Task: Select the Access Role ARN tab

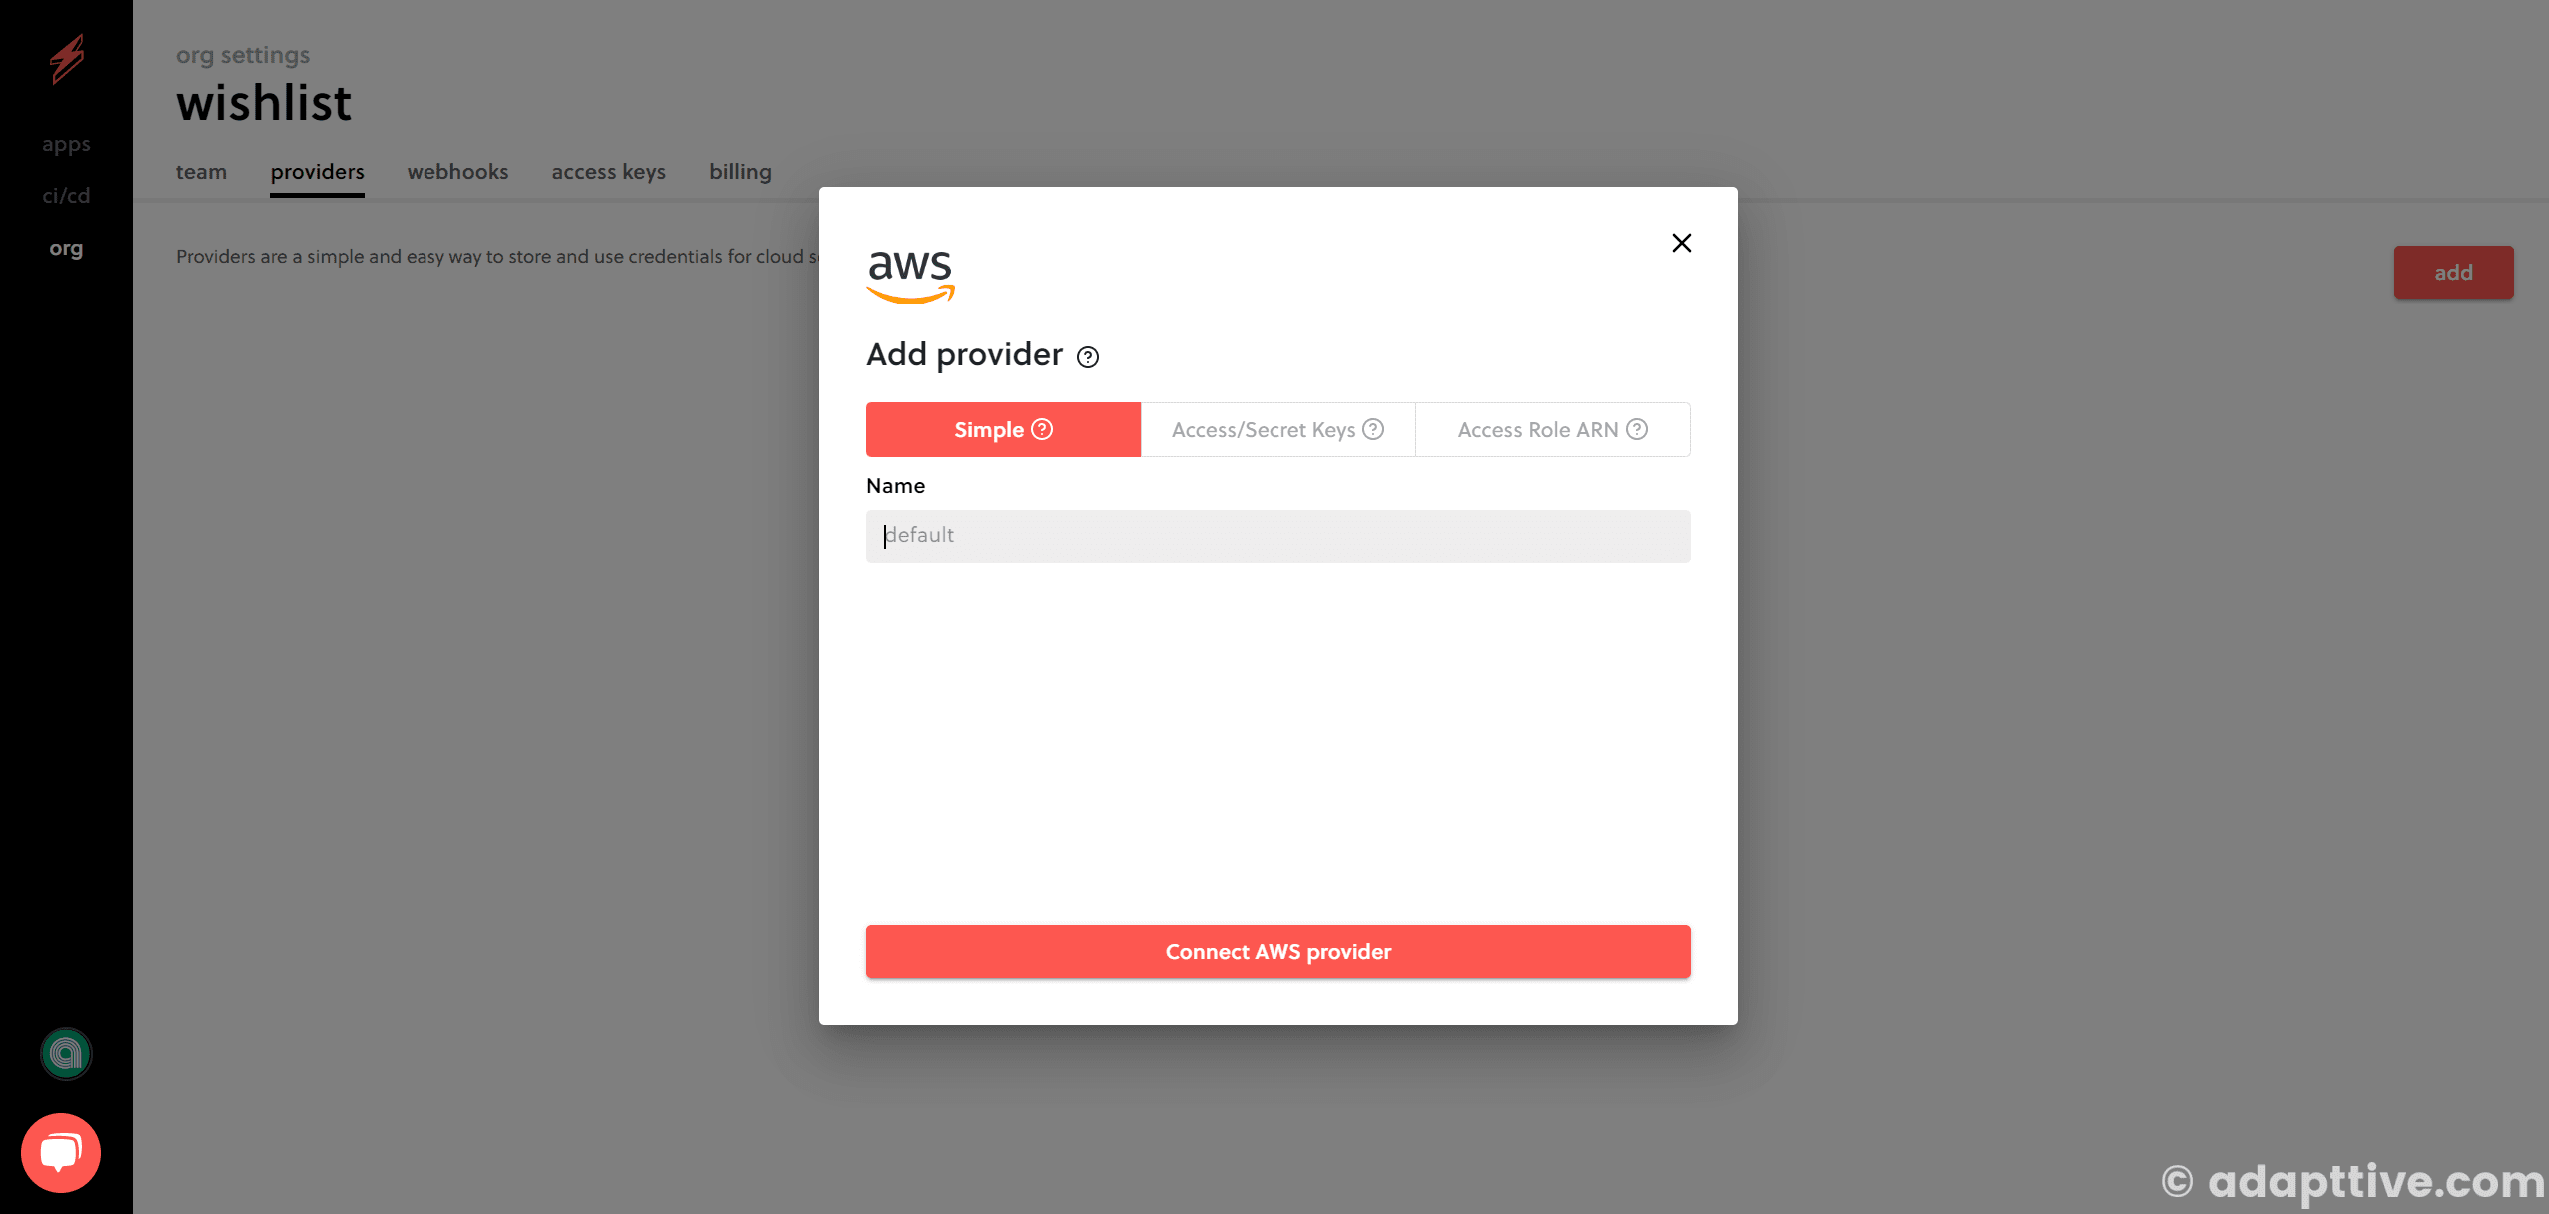Action: (x=1551, y=429)
